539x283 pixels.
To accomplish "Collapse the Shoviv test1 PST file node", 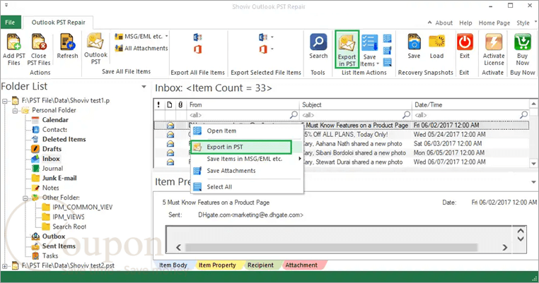I will (x=5, y=101).
